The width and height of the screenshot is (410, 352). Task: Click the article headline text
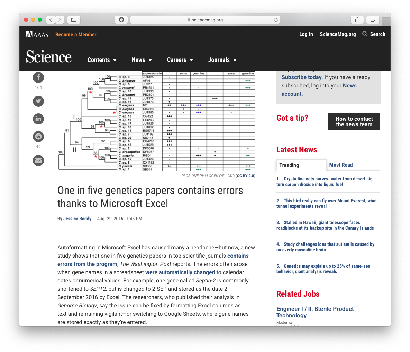tap(151, 197)
